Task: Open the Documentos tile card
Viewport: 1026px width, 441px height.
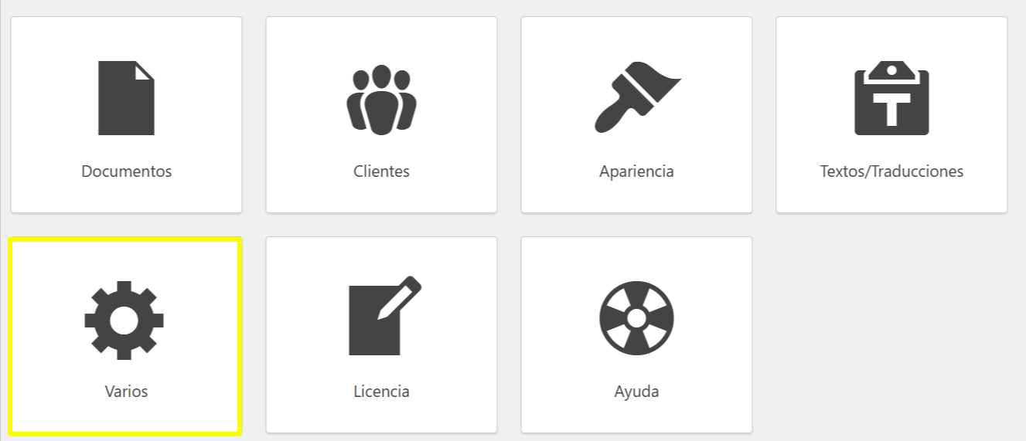Action: click(127, 115)
